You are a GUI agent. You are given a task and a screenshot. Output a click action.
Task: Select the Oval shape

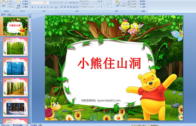click(111, 1)
